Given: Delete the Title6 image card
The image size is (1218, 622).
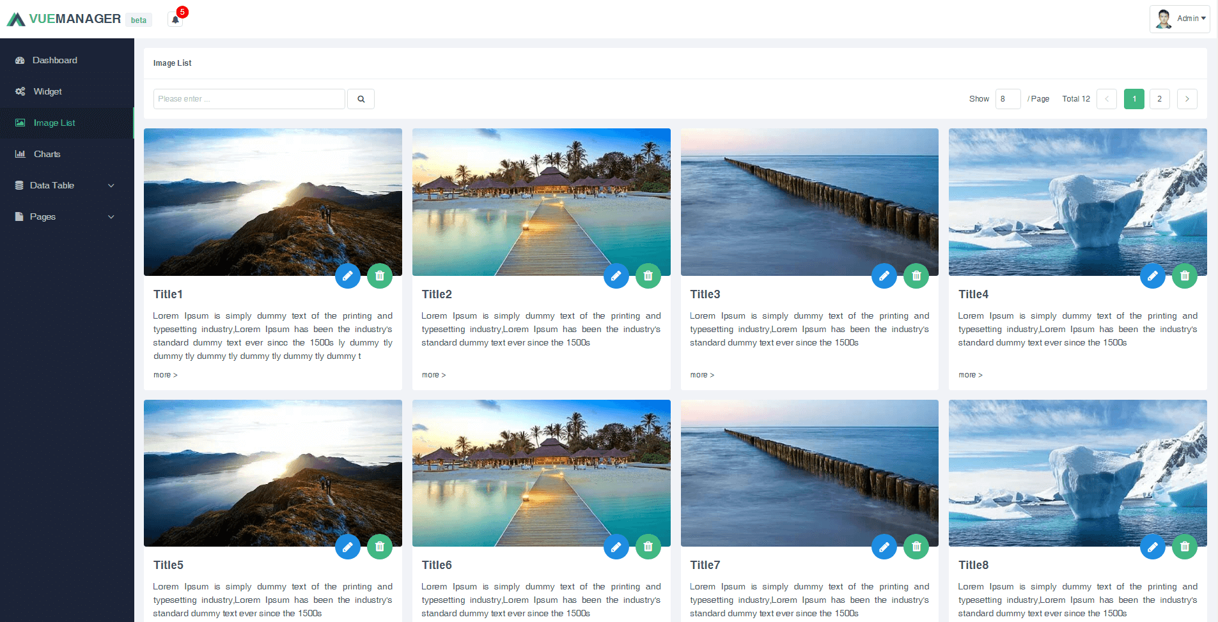Looking at the screenshot, I should point(648,547).
